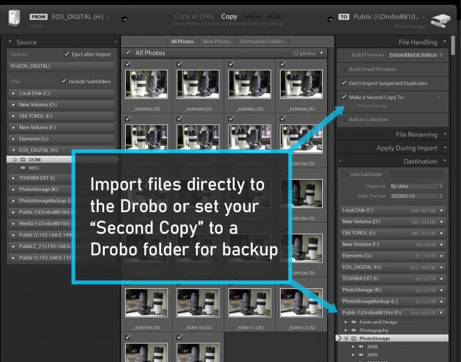Click the second copy path L:\PhotoStorage

coord(369,105)
